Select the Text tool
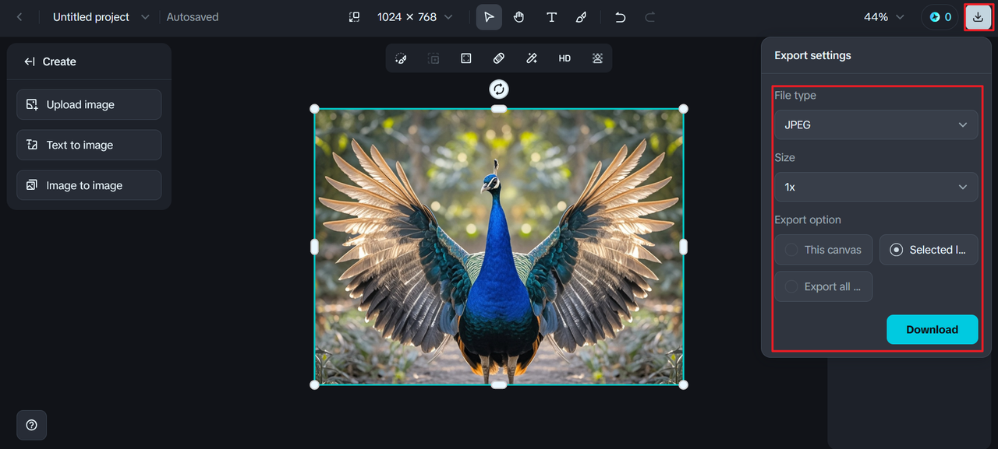998x449 pixels. [x=551, y=17]
